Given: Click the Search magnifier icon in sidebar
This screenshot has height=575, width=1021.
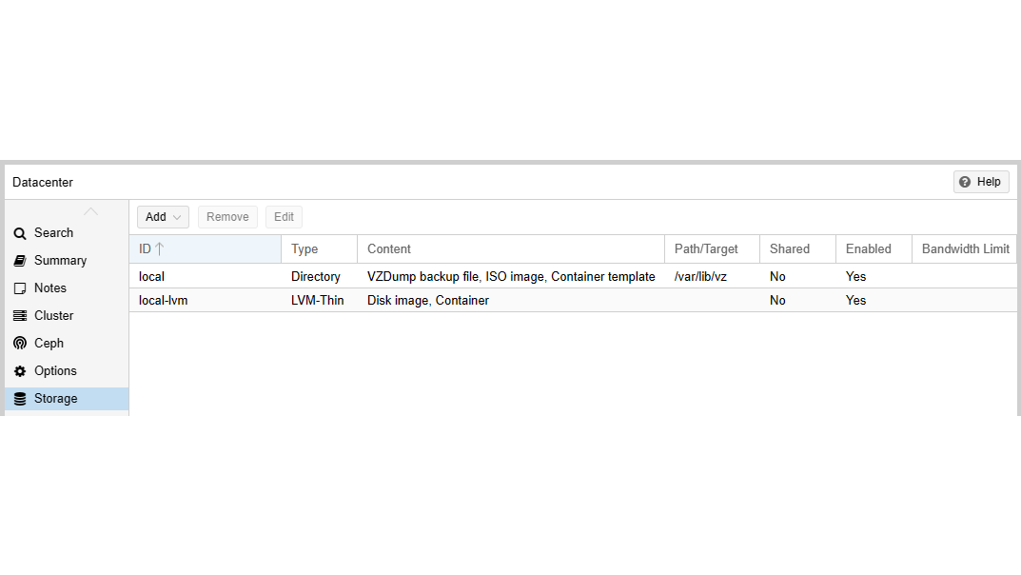Looking at the screenshot, I should (20, 233).
